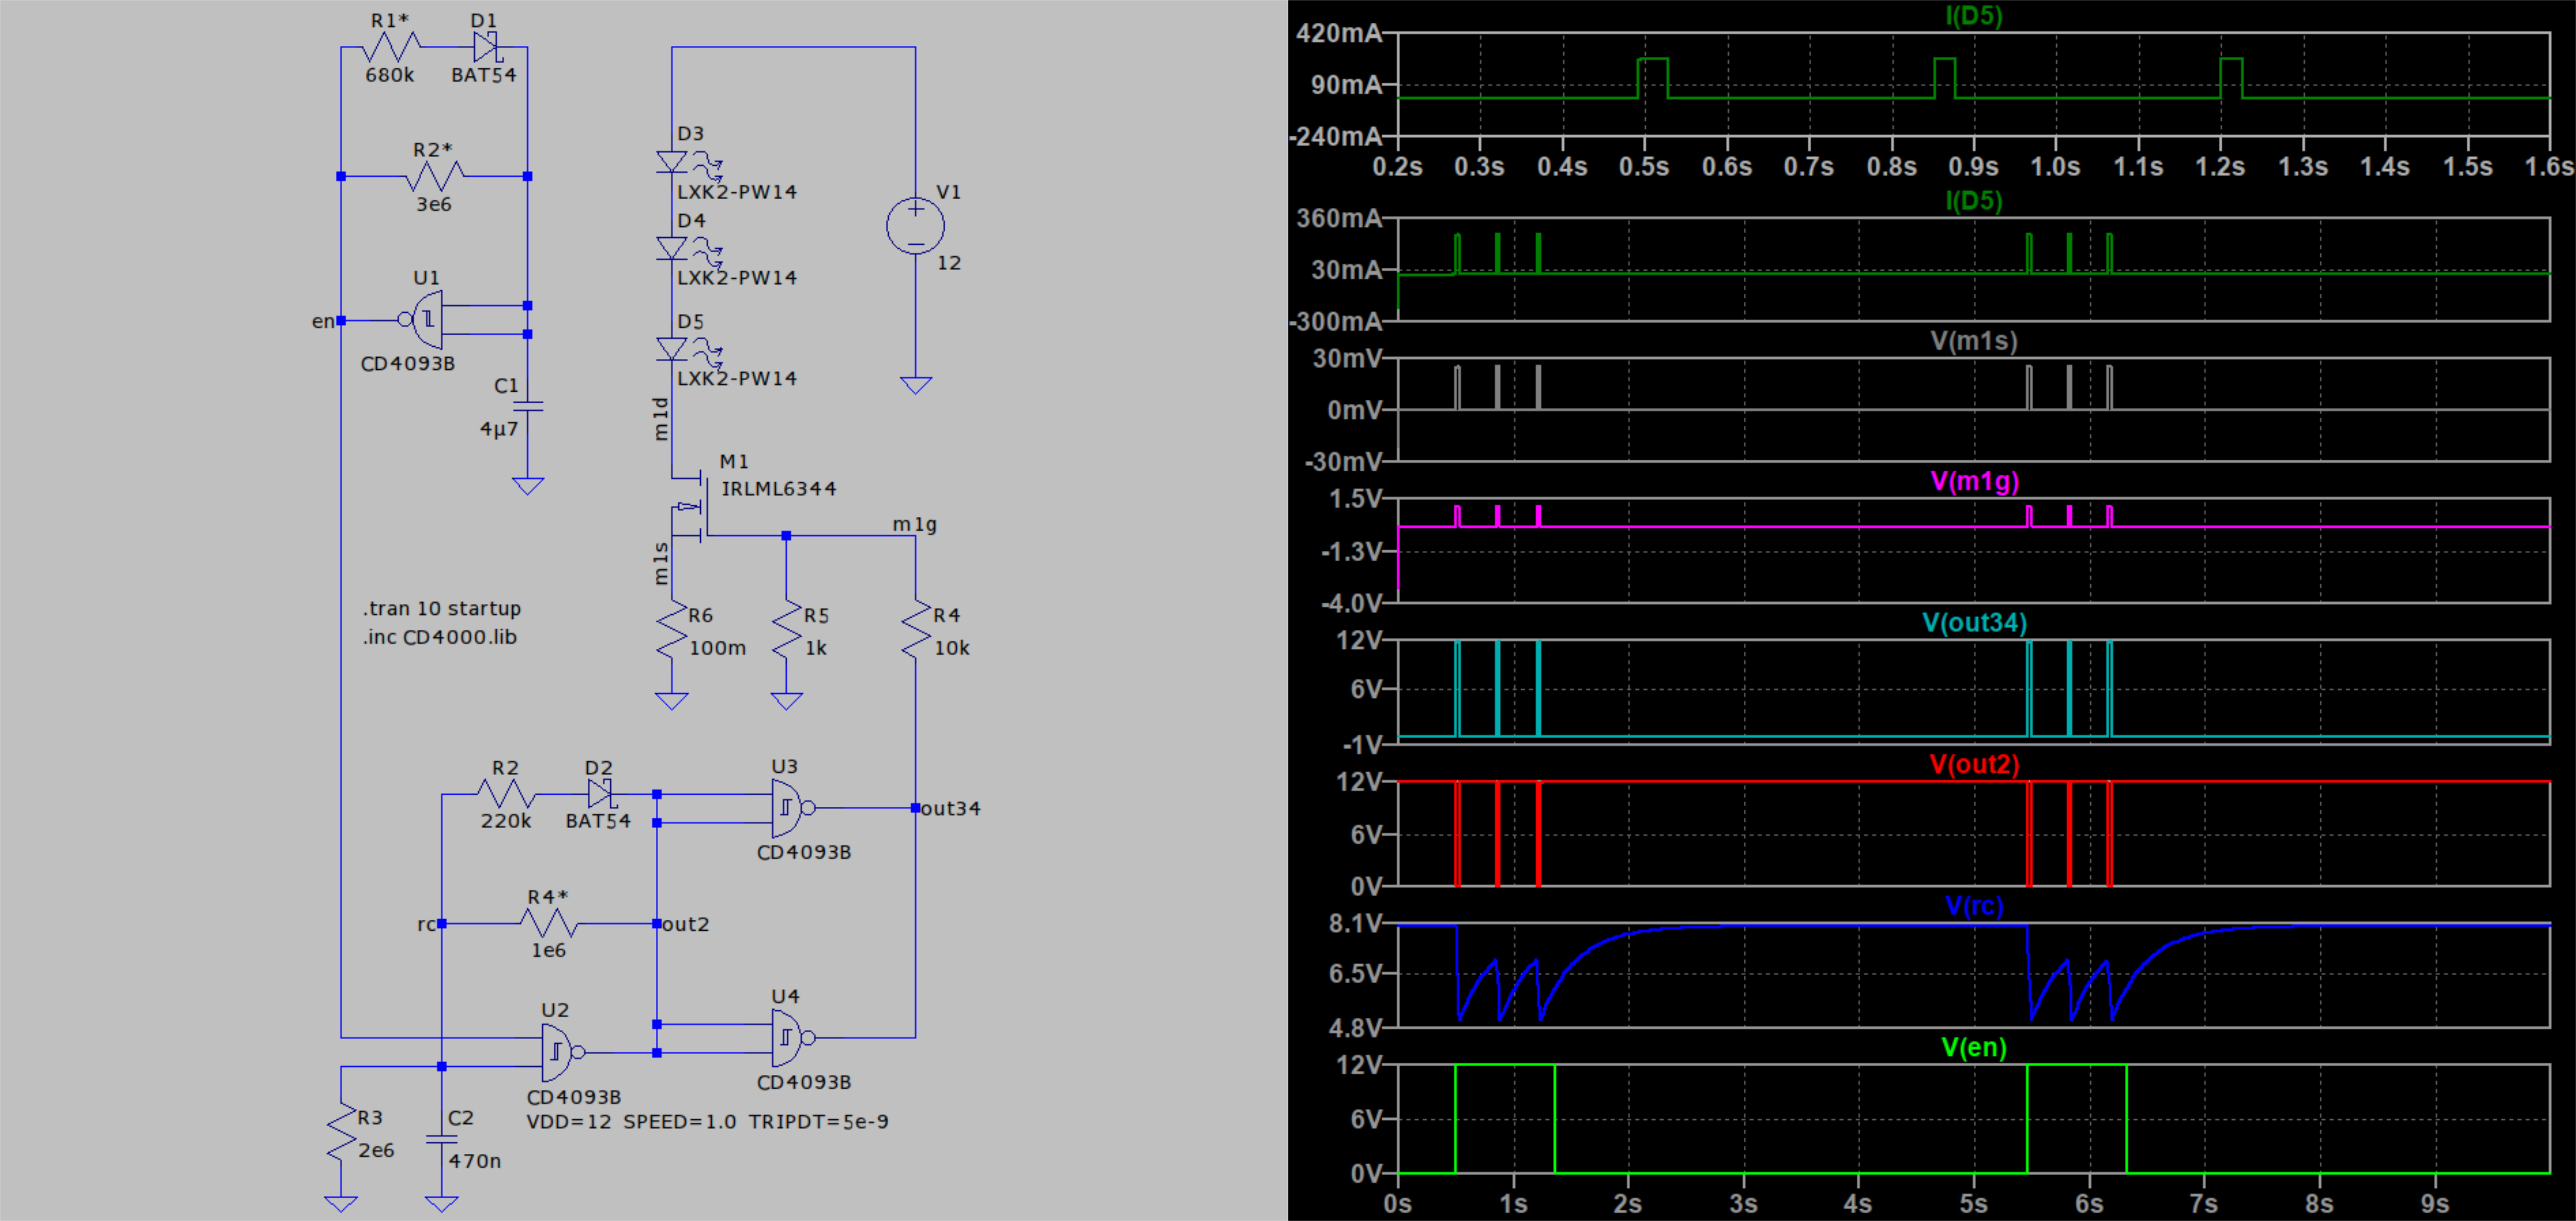Click the D2 diode symbol
Viewport: 2576px width, 1221px height.
(600, 795)
